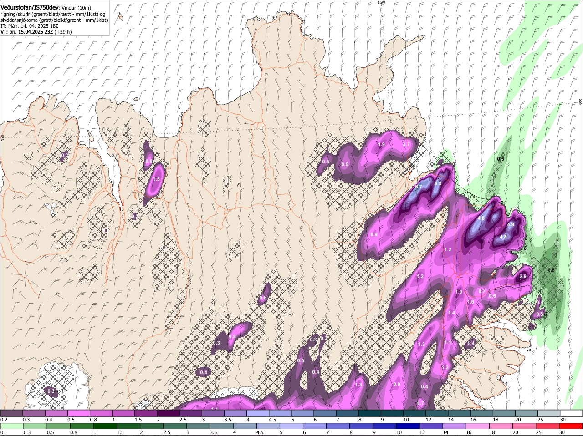Image resolution: width=583 pixels, height=436 pixels.
Task: Pick the upper row lavender swatch starting at 4
Action: coord(258,413)
